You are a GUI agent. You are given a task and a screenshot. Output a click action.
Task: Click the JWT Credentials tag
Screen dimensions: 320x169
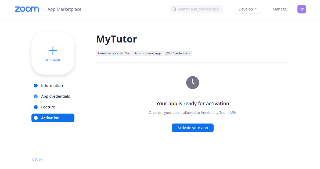click(178, 53)
